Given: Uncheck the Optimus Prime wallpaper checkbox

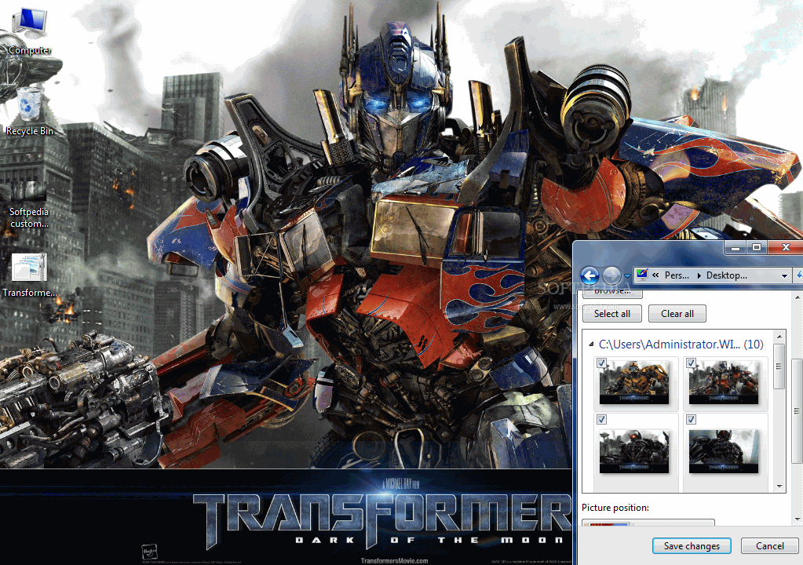Looking at the screenshot, I should [691, 363].
